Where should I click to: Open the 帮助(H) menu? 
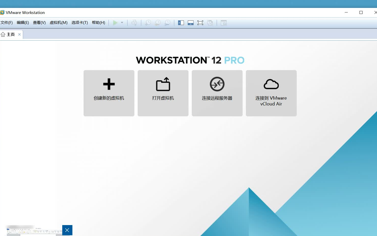(x=99, y=23)
